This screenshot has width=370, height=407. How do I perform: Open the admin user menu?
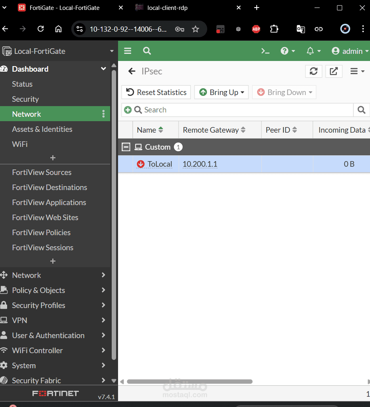pyautogui.click(x=350, y=51)
